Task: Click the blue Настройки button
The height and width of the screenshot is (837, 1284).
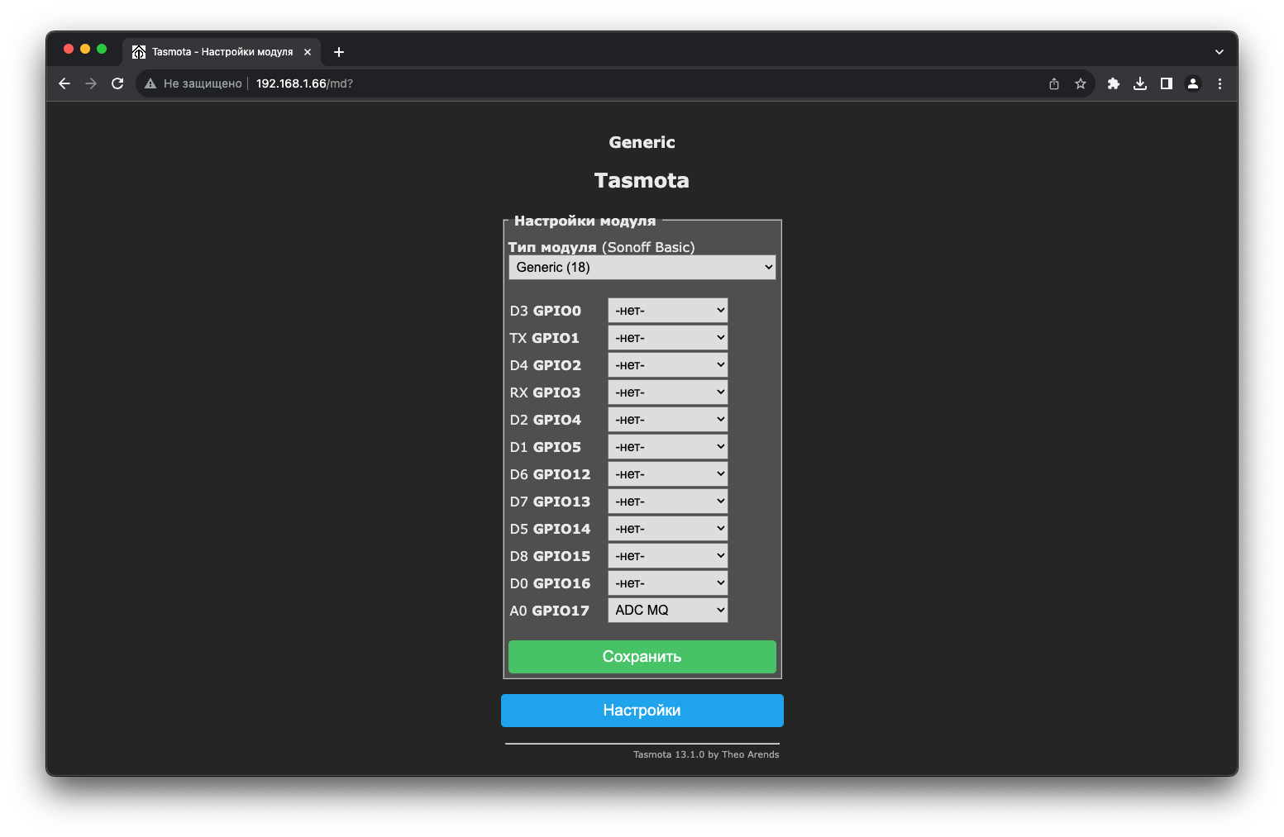Action: [642, 711]
